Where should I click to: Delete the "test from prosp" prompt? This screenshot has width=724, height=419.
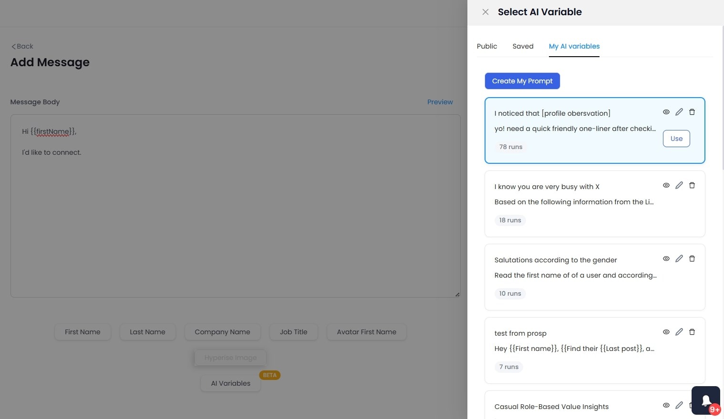(x=692, y=332)
